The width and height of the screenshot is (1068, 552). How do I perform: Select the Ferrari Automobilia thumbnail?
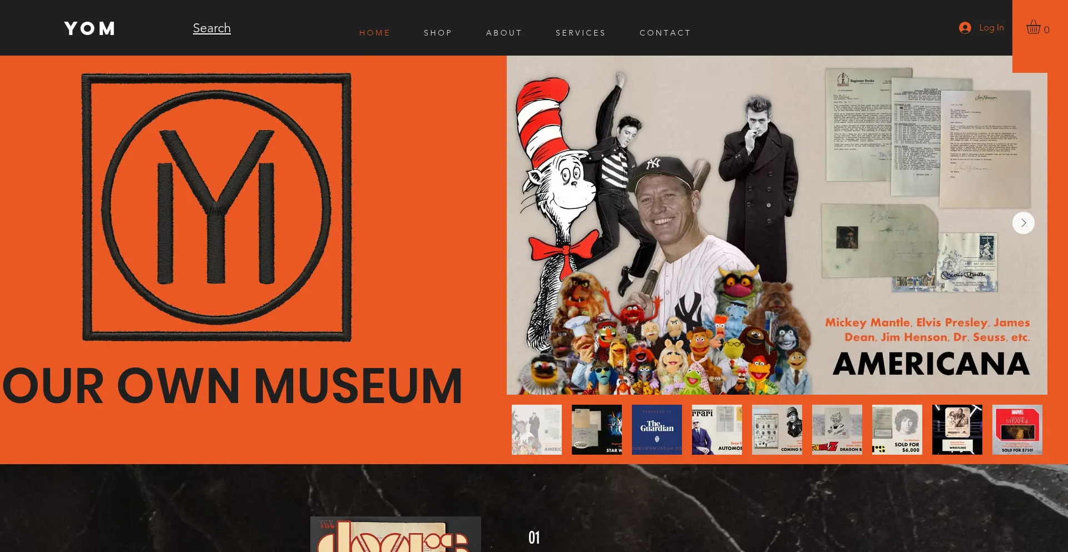[717, 430]
